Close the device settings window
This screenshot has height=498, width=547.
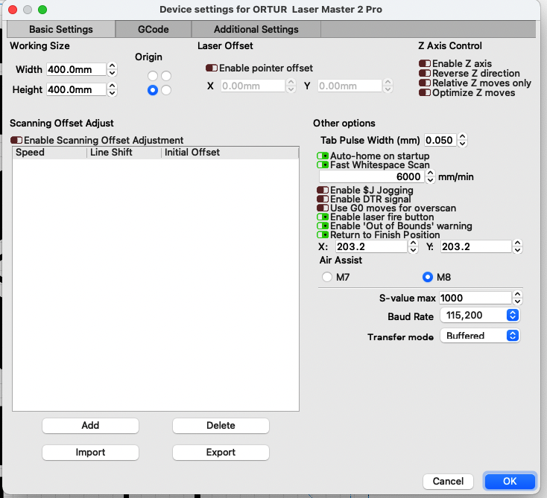(13, 10)
